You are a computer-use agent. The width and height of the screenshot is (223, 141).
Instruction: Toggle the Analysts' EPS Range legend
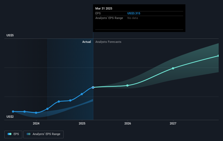pyautogui.click(x=43, y=134)
